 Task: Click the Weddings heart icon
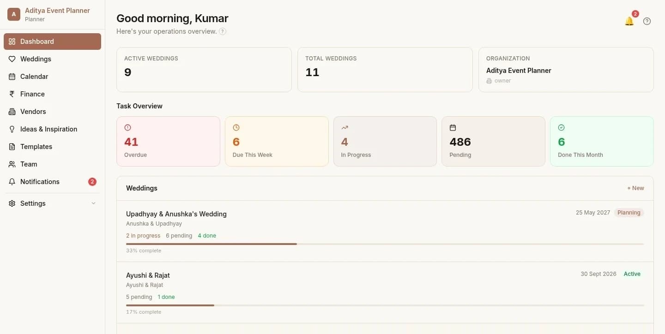[x=12, y=59]
